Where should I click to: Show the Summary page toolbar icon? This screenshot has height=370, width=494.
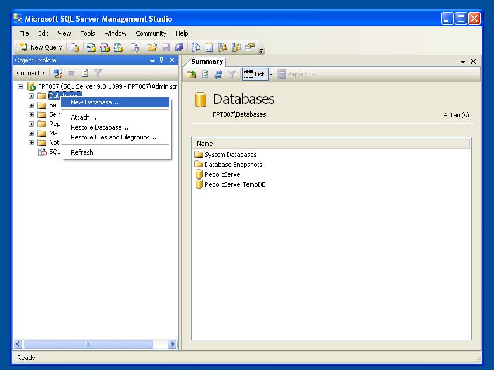pyautogui.click(x=209, y=47)
